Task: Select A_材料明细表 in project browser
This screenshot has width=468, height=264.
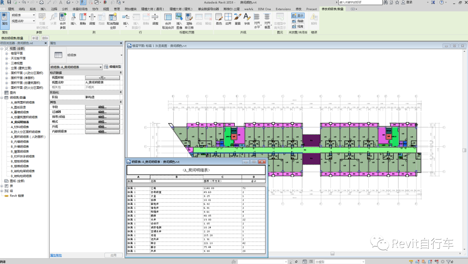Action: (20, 127)
